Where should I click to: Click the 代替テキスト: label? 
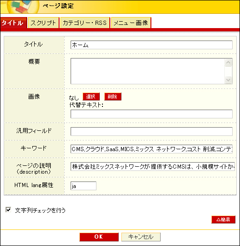point(86,105)
